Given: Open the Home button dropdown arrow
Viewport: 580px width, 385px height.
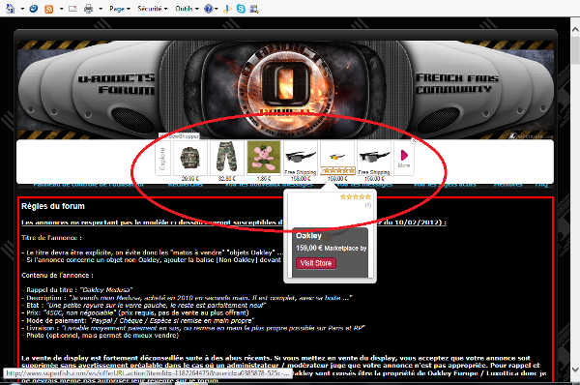Looking at the screenshot, I should coord(22,9).
